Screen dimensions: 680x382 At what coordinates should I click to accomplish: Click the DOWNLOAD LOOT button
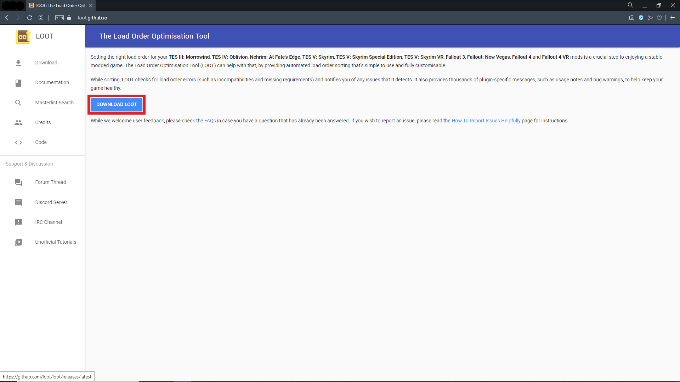[117, 105]
